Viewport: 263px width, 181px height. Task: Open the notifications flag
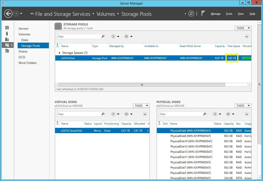click(203, 13)
